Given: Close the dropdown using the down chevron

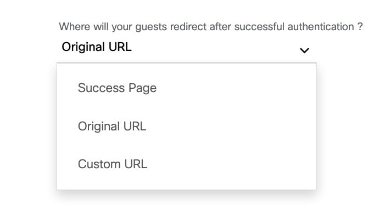Looking at the screenshot, I should (304, 50).
